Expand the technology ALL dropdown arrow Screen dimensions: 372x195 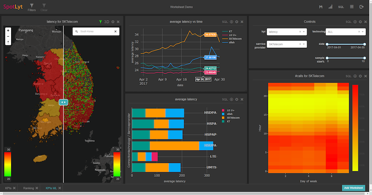tap(363, 32)
